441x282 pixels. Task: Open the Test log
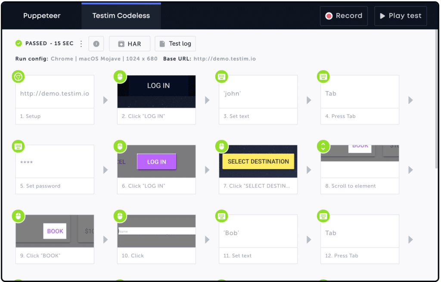[175, 43]
